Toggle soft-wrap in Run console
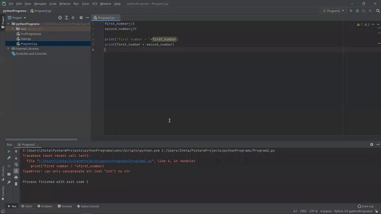Viewport: 381px width, 214px height. tap(16, 165)
